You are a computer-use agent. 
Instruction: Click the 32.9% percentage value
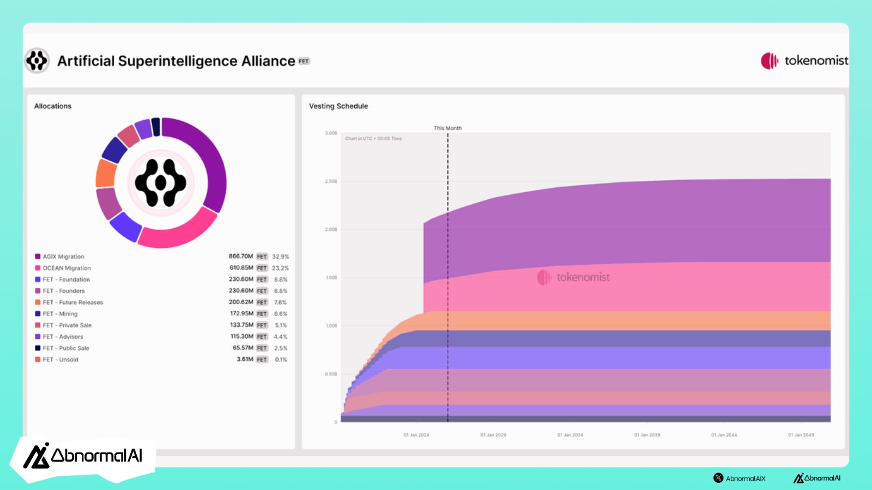[281, 256]
